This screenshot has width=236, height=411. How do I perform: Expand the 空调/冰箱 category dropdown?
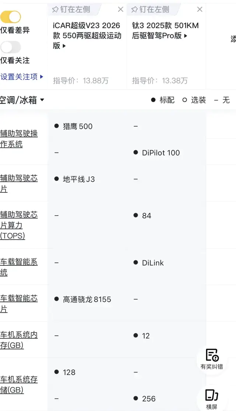(22, 100)
